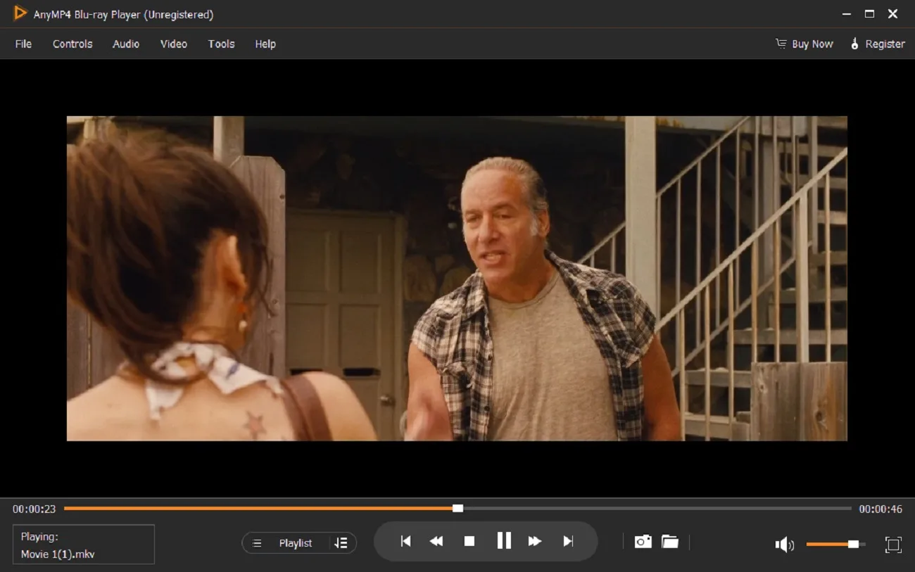Image resolution: width=915 pixels, height=572 pixels.
Task: Open the Tools menu
Action: (x=221, y=44)
